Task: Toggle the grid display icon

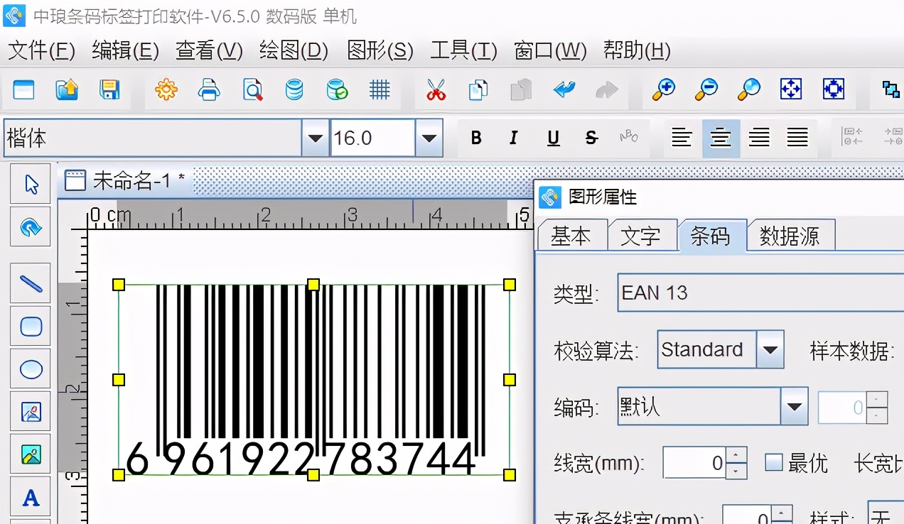Action: (x=380, y=89)
